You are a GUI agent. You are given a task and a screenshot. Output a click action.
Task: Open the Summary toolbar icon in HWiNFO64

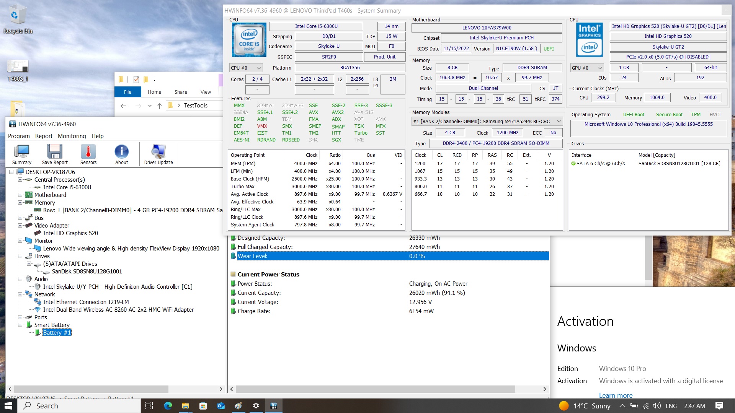(x=22, y=154)
